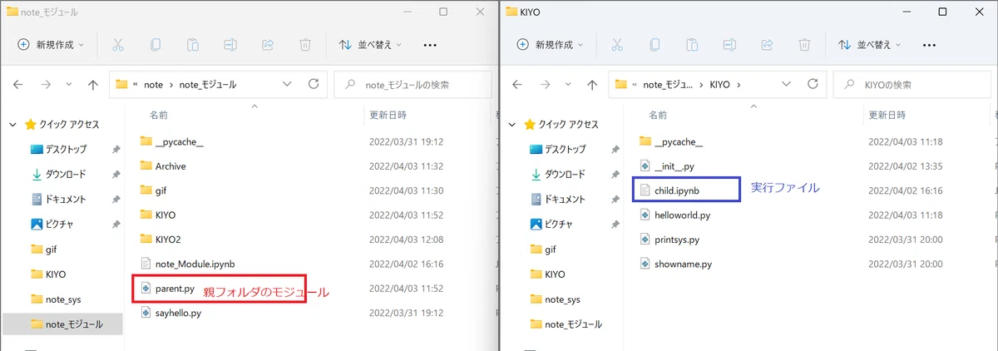Open the more options (…) menu in note_モジュール window
Image resolution: width=998 pixels, height=351 pixels.
pyautogui.click(x=430, y=45)
